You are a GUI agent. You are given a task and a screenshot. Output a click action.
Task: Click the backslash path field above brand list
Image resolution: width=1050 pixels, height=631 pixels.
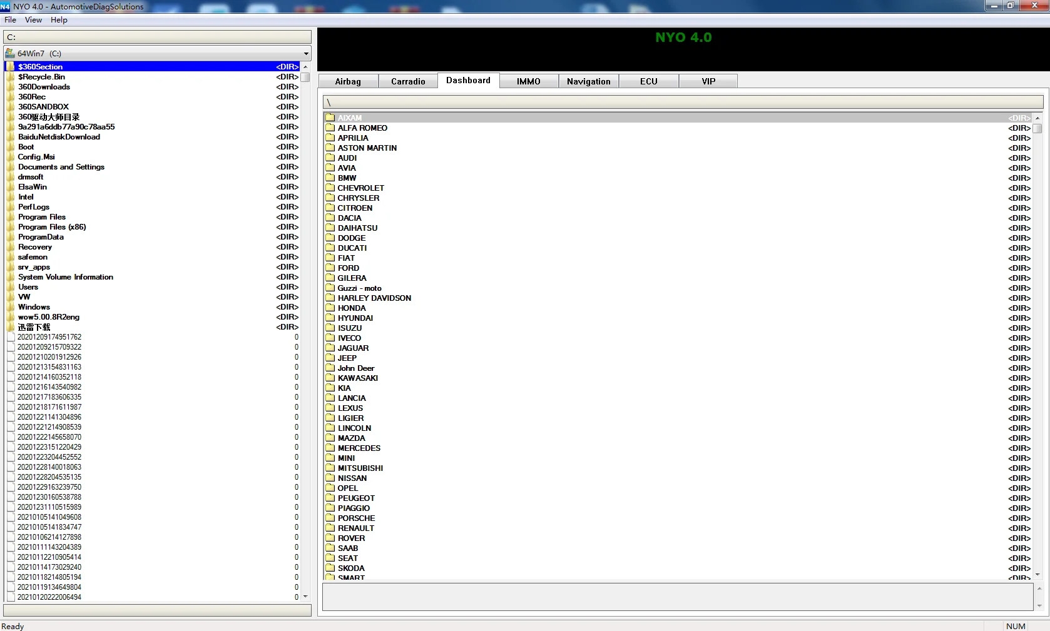coord(683,102)
